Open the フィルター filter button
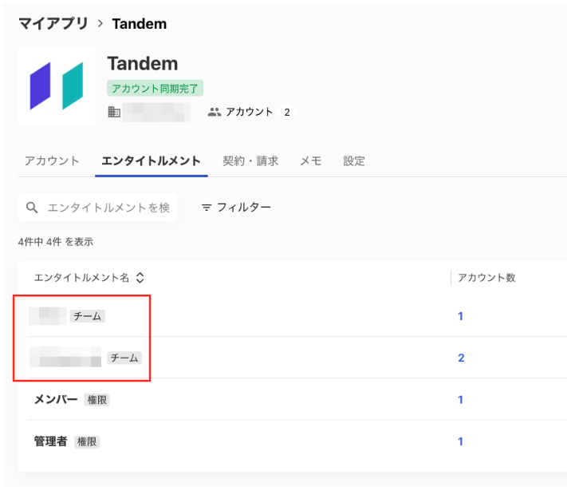 236,208
